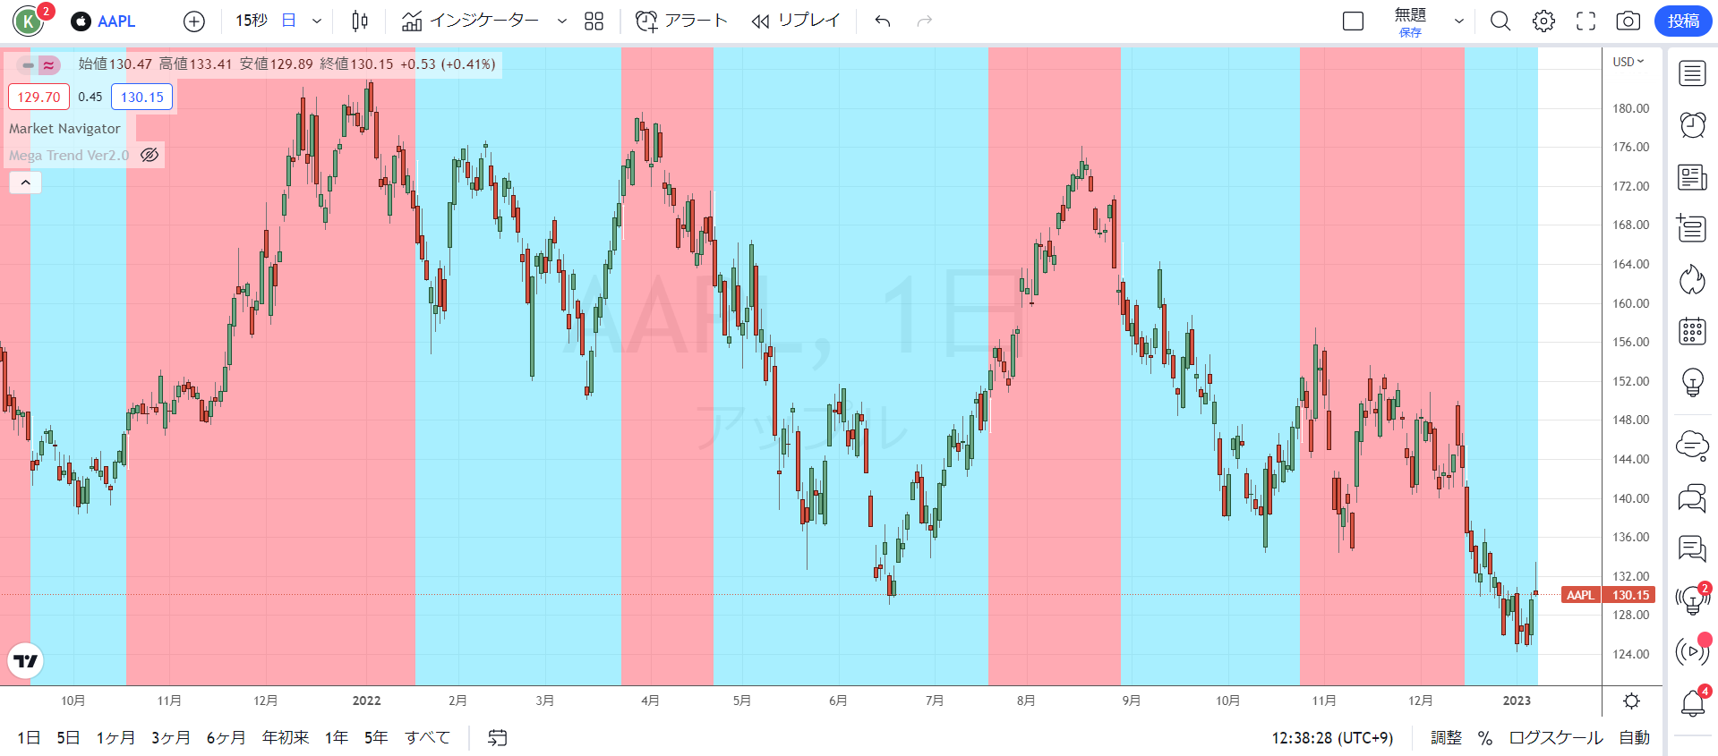Show the hidden Mega Trend Ver2.0 indicator
This screenshot has width=1718, height=756.
click(x=150, y=155)
